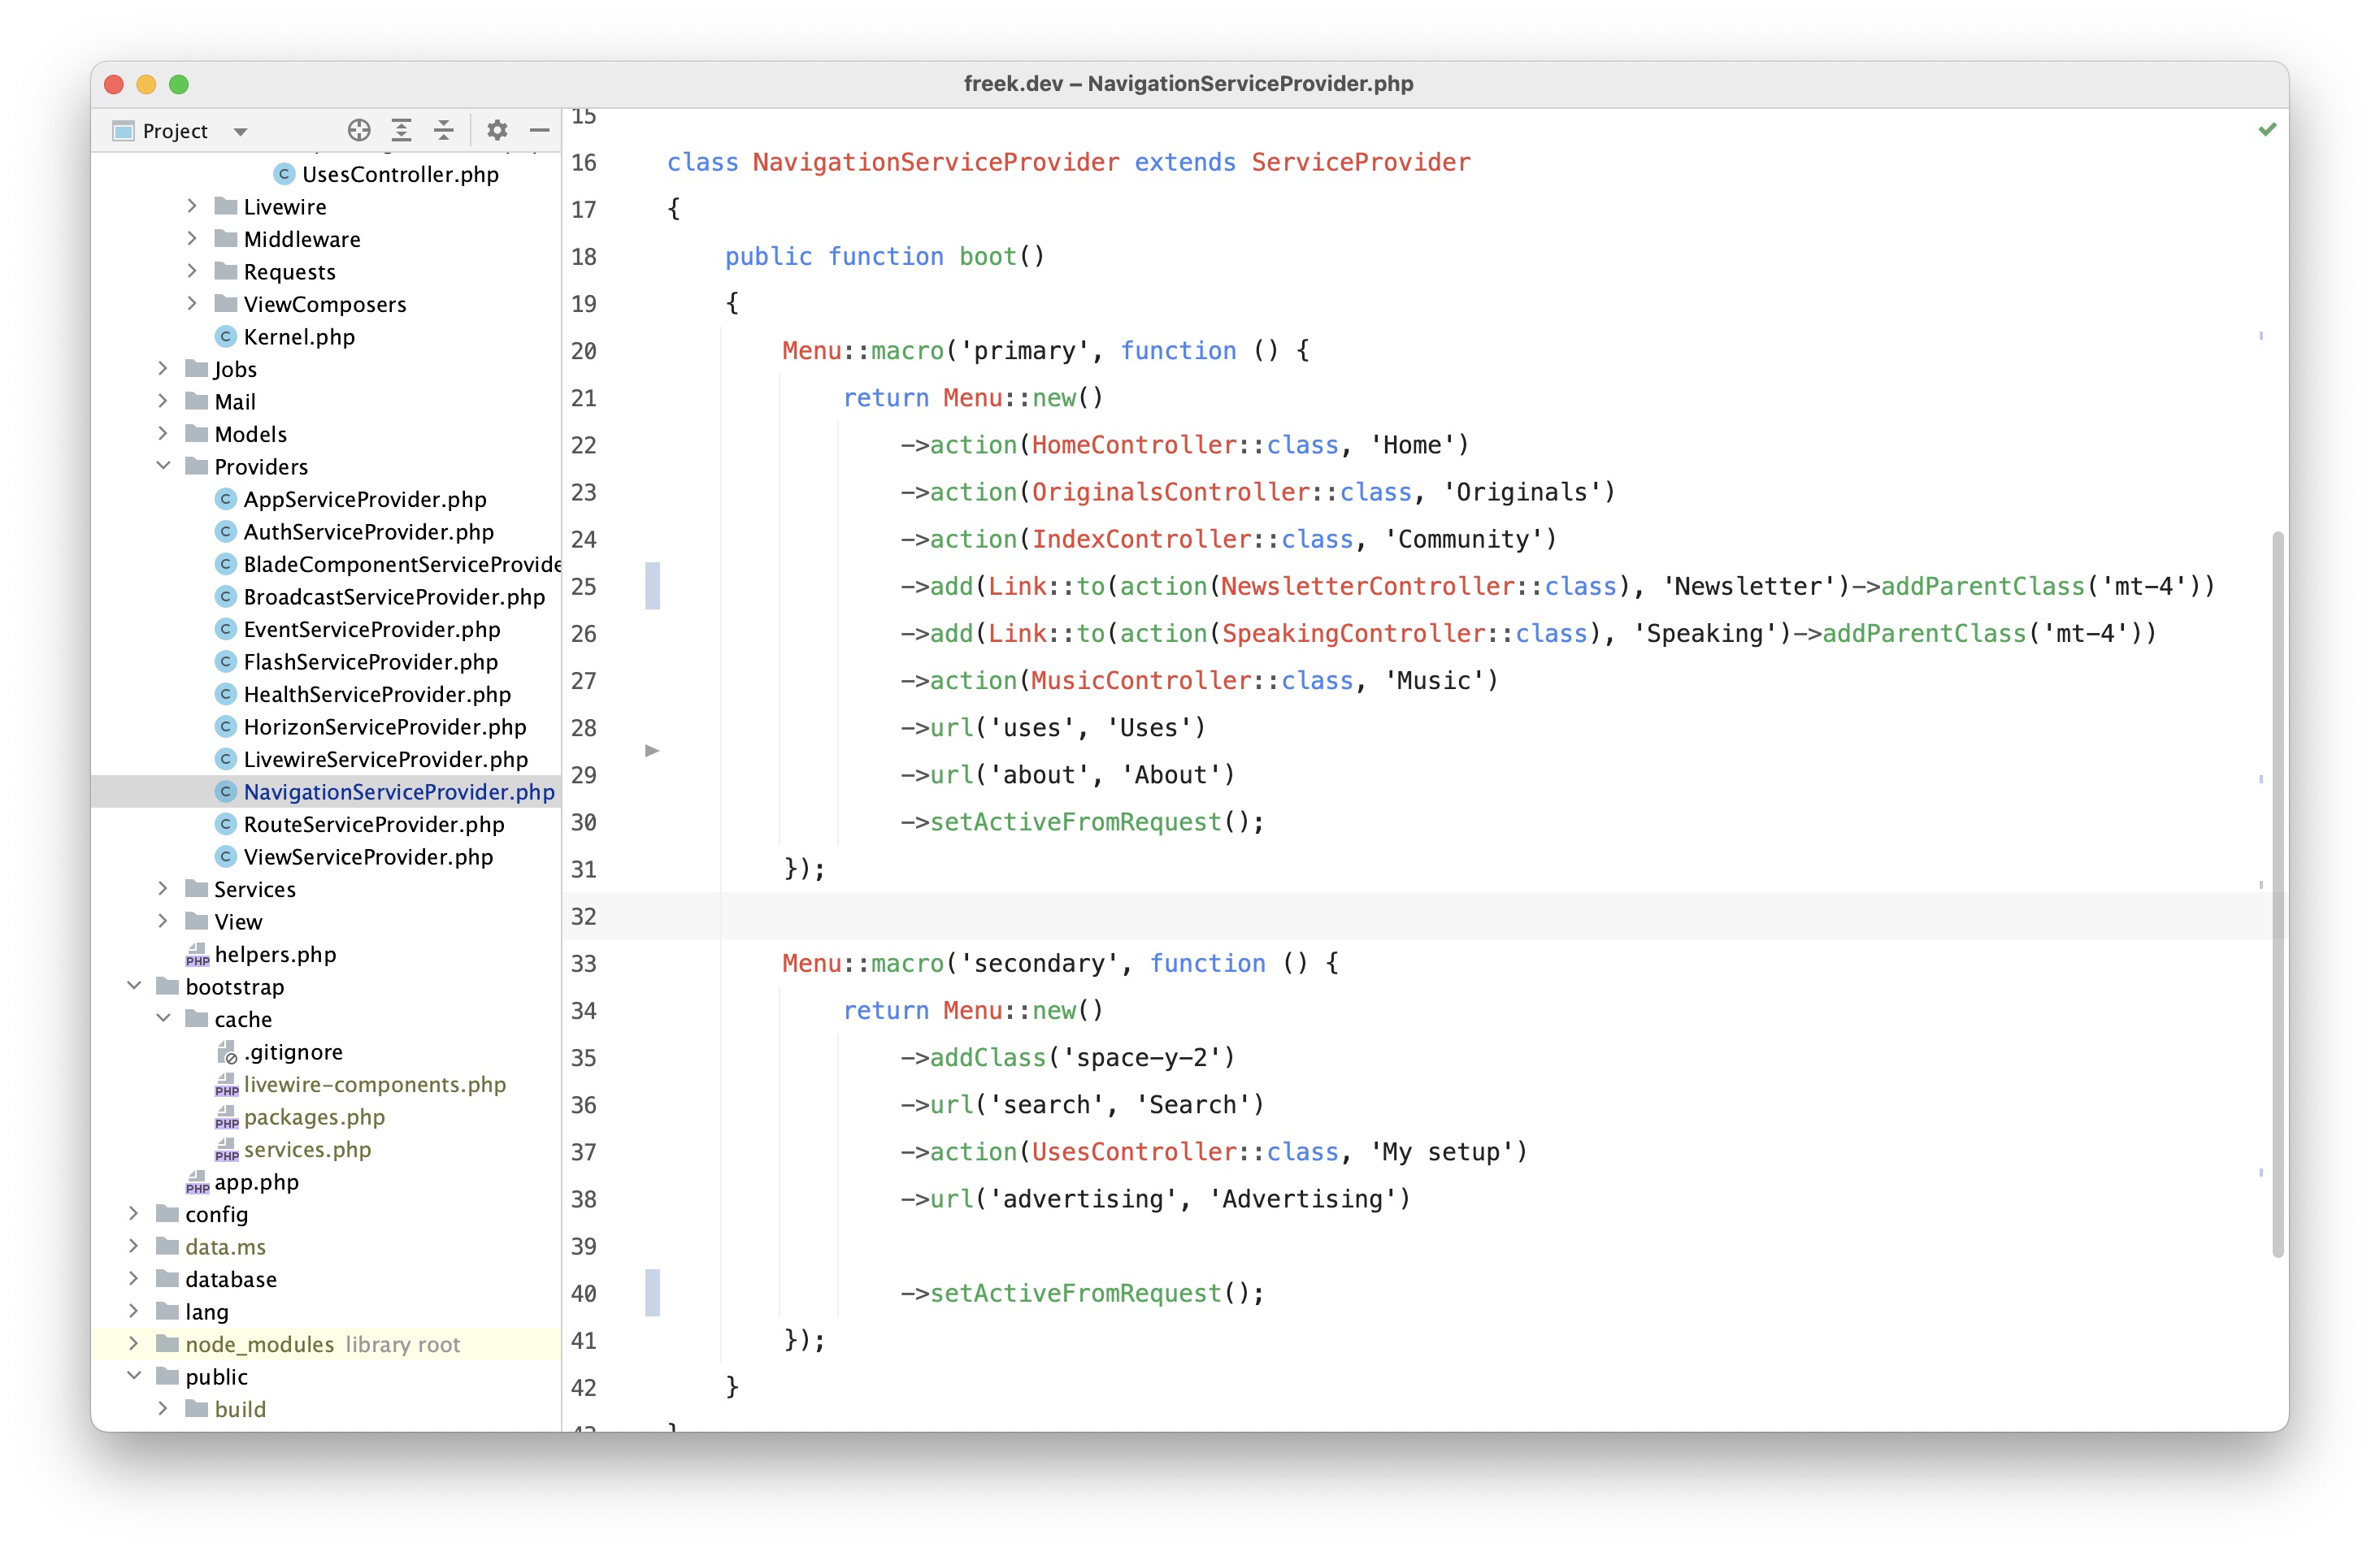Click the gutter fold arrow near line 28
This screenshot has width=2380, height=1552.
click(x=652, y=751)
